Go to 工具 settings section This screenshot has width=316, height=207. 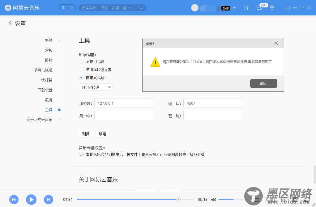point(49,110)
